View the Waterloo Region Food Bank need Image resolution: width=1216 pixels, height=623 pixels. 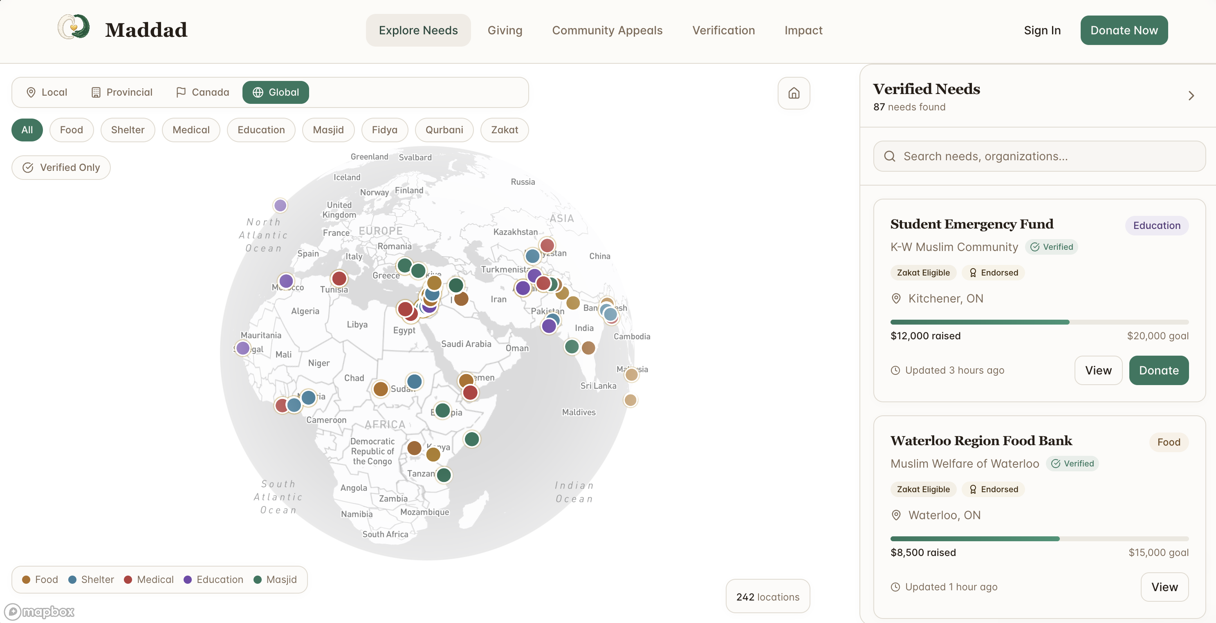pyautogui.click(x=1164, y=587)
